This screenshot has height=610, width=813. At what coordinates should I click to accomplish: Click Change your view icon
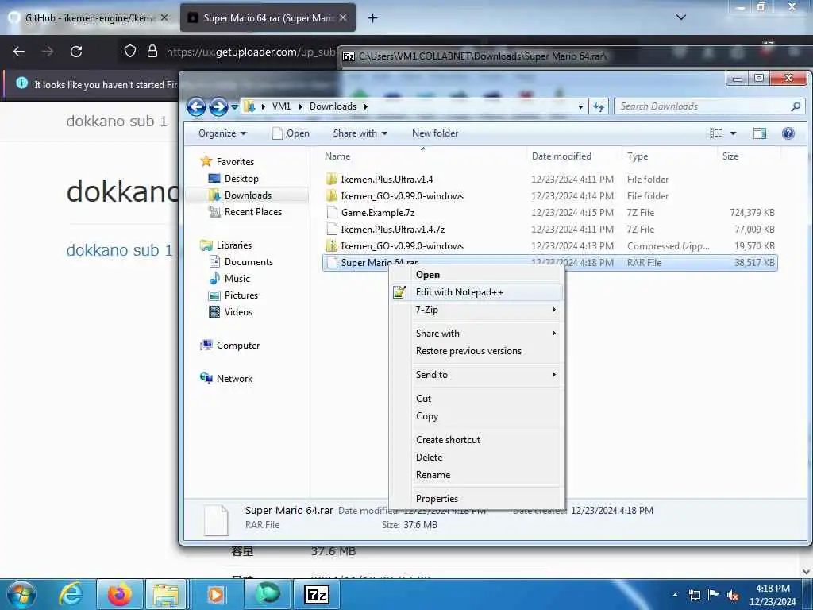pos(716,133)
